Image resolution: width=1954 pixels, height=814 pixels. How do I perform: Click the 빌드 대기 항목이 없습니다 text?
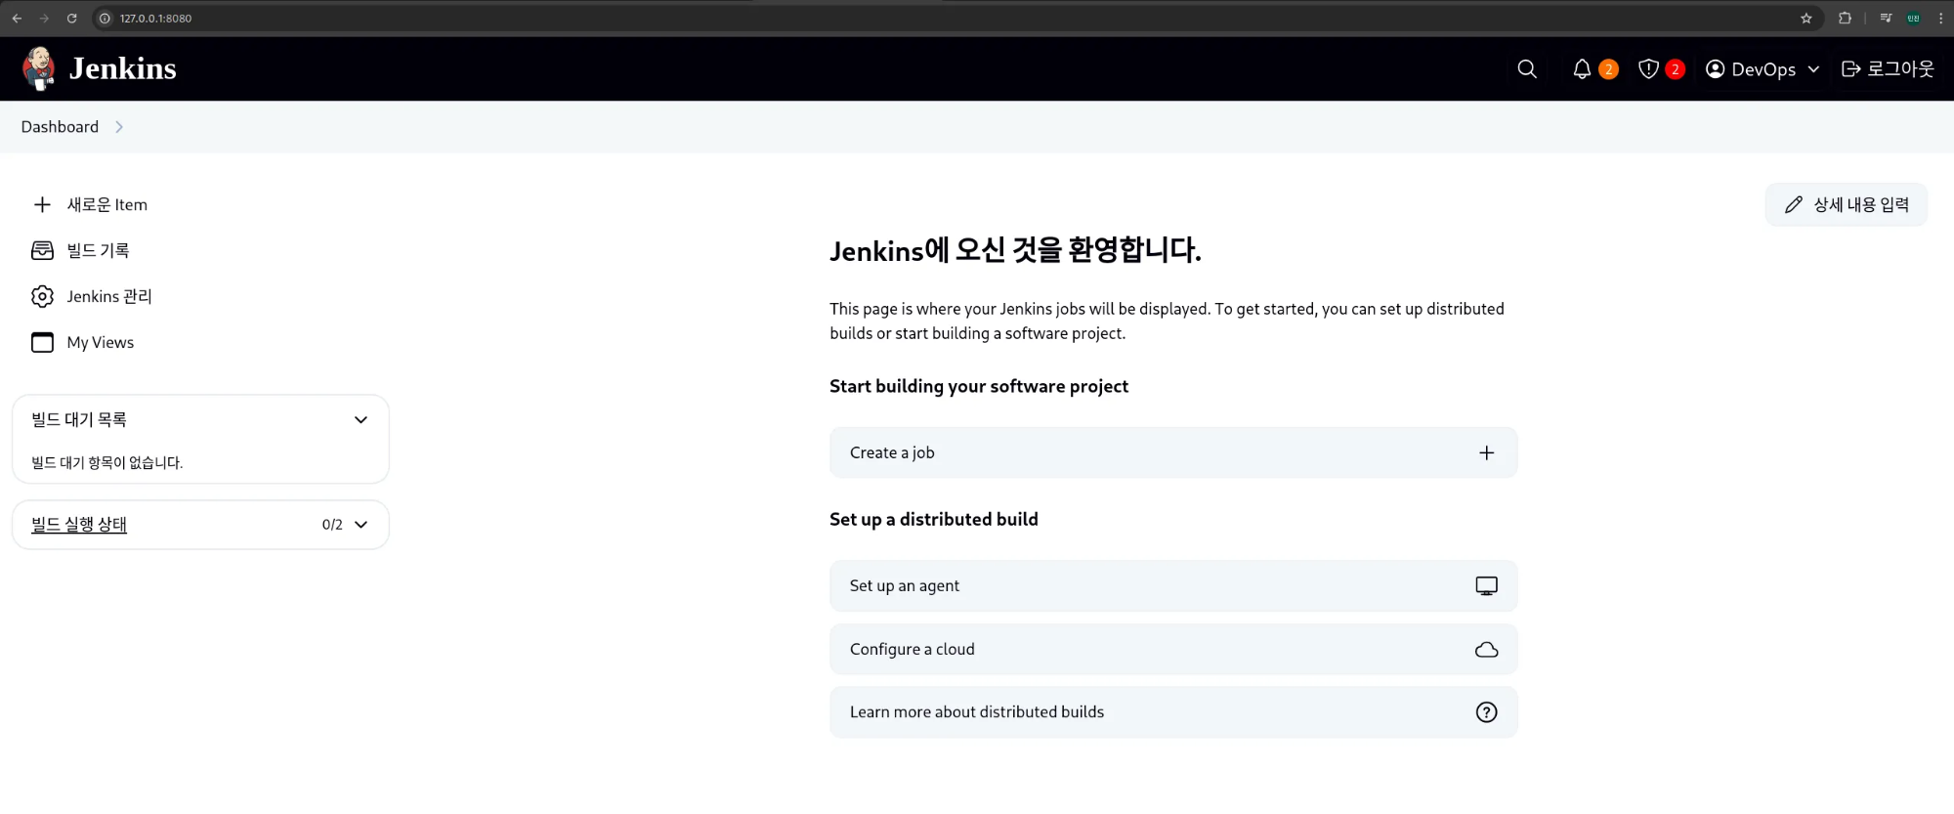click(x=107, y=462)
